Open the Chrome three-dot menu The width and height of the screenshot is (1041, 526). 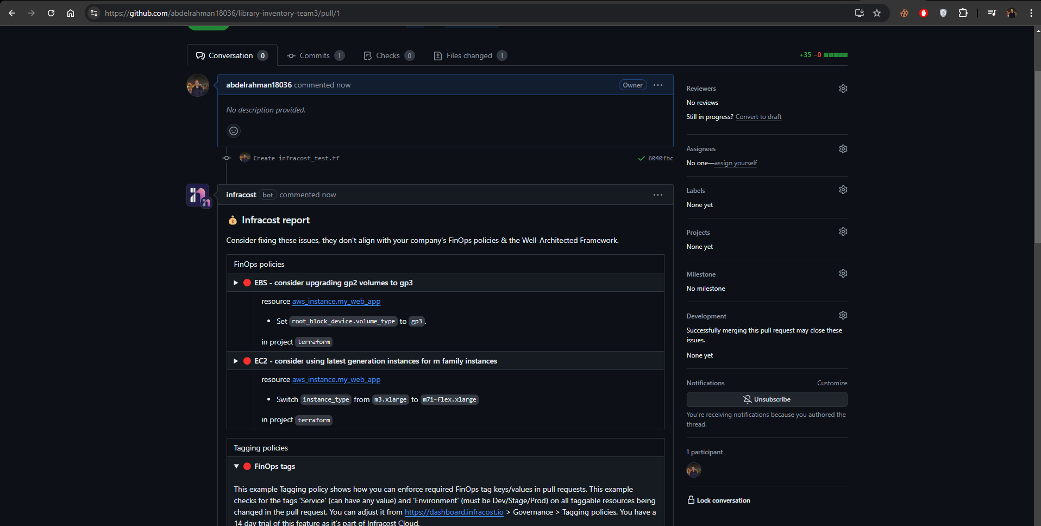(x=1031, y=13)
